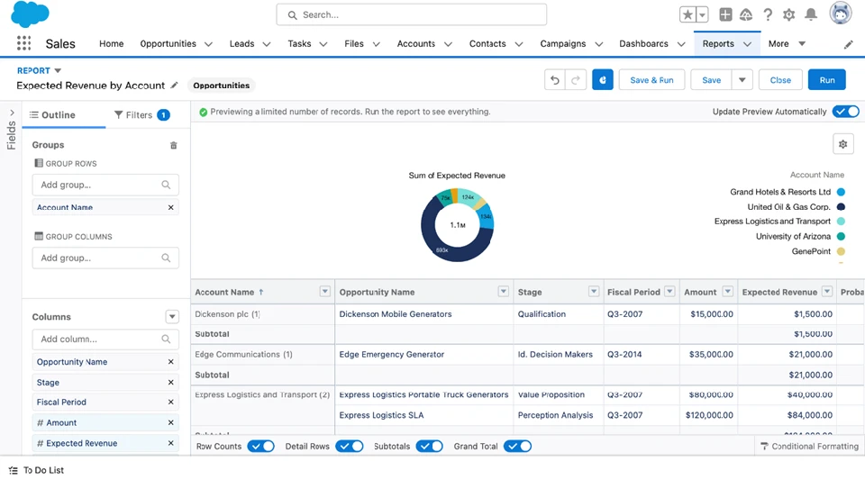Image resolution: width=865 pixels, height=480 pixels.
Task: Open the notifications bell
Action: point(811,15)
